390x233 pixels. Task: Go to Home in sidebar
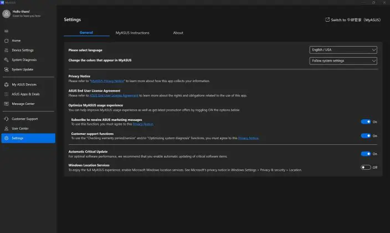click(x=28, y=40)
